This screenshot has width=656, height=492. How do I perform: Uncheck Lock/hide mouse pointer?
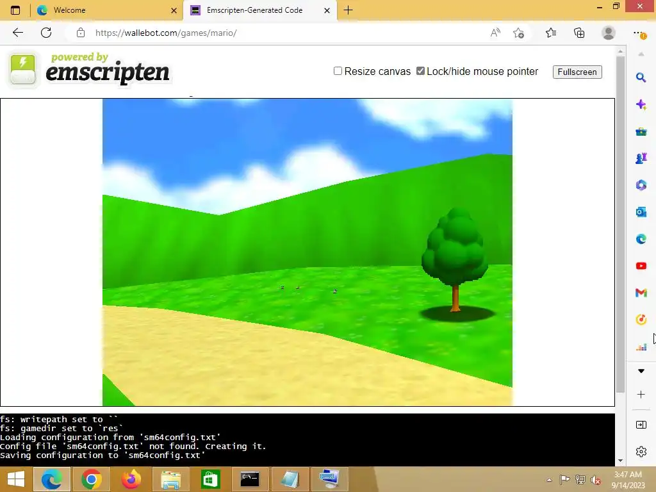tap(420, 70)
